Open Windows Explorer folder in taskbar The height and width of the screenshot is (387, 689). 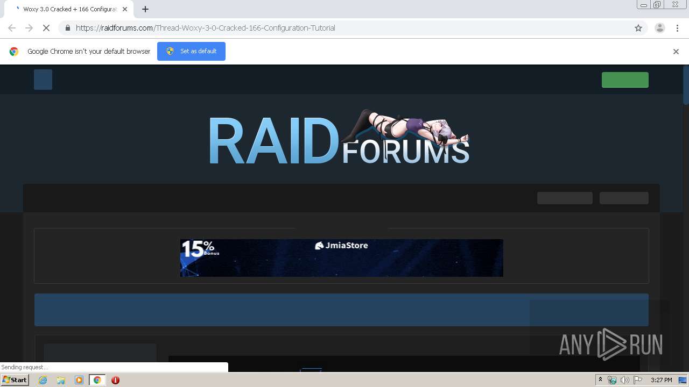pos(61,380)
